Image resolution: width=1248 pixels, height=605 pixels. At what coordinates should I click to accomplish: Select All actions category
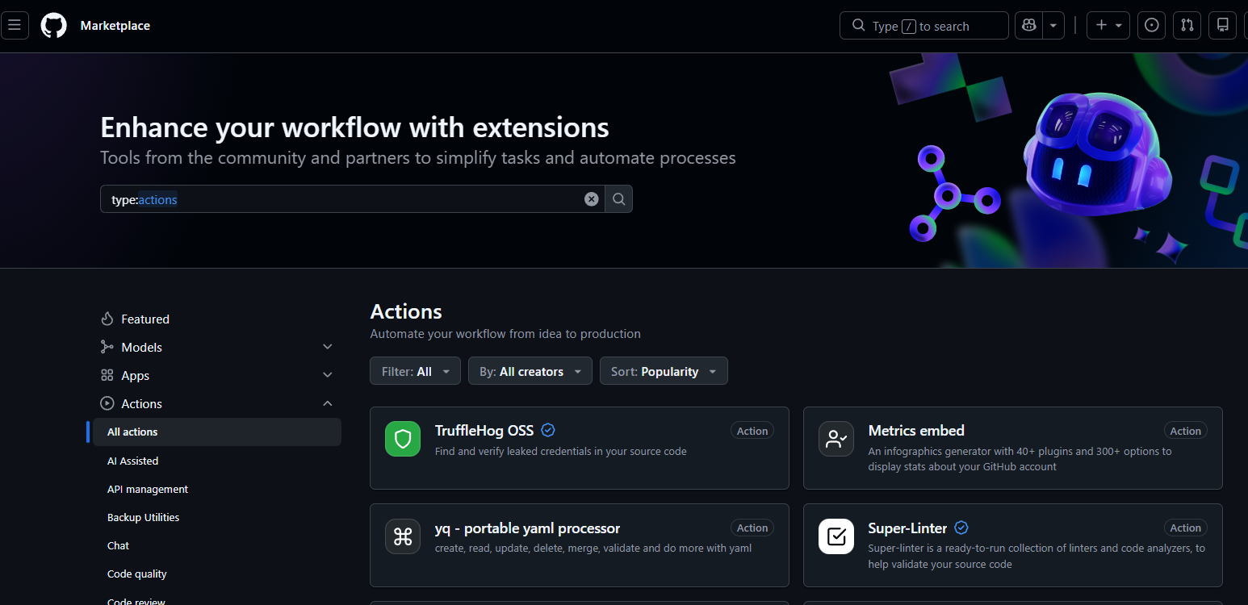point(217,432)
